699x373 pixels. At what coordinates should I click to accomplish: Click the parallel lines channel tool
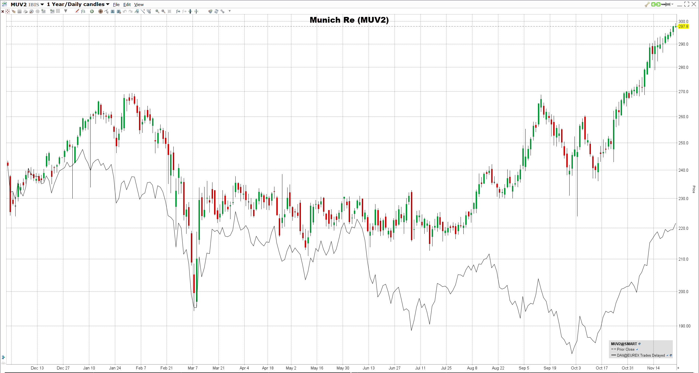[149, 11]
